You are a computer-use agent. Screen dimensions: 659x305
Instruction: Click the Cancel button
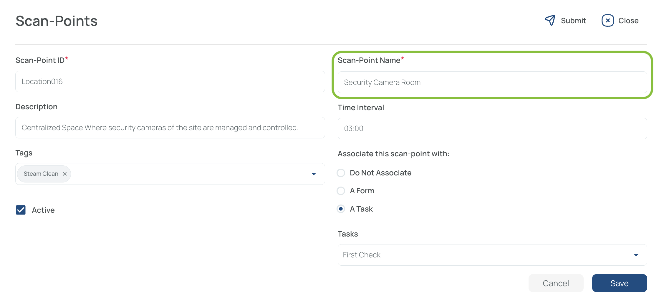pos(556,283)
